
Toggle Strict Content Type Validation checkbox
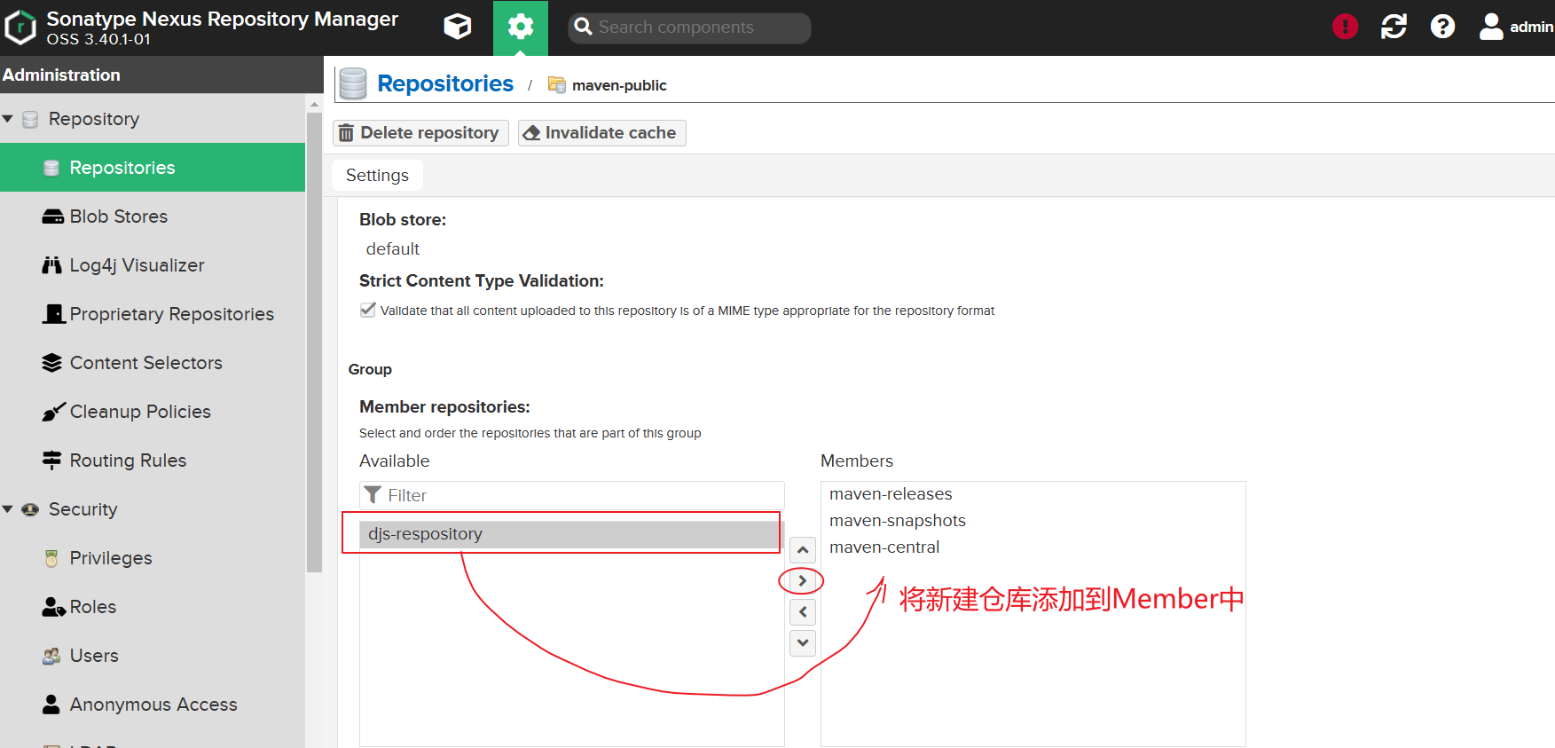point(368,310)
